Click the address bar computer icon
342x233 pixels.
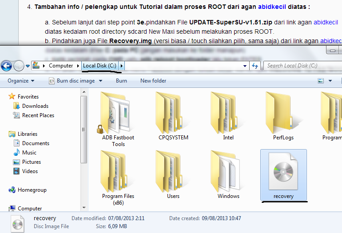36,65
